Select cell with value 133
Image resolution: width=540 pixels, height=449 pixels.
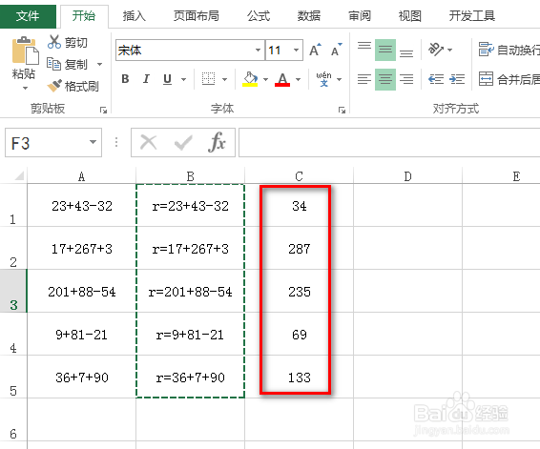point(299,377)
